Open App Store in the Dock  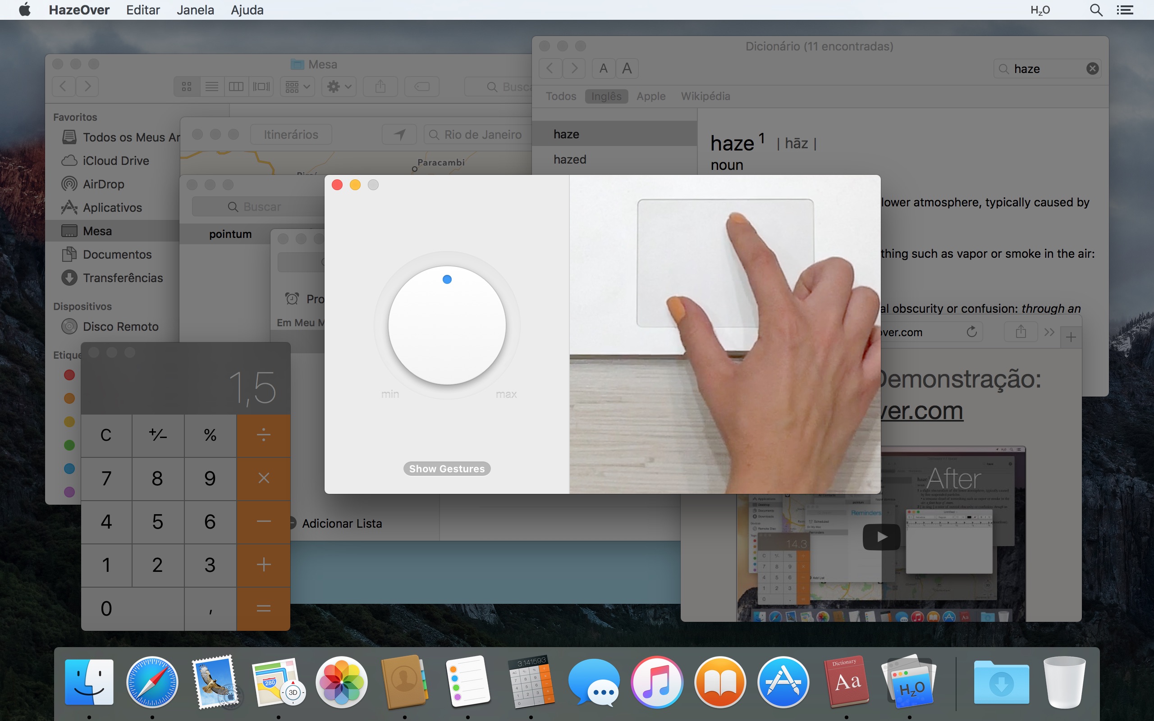pos(783,682)
